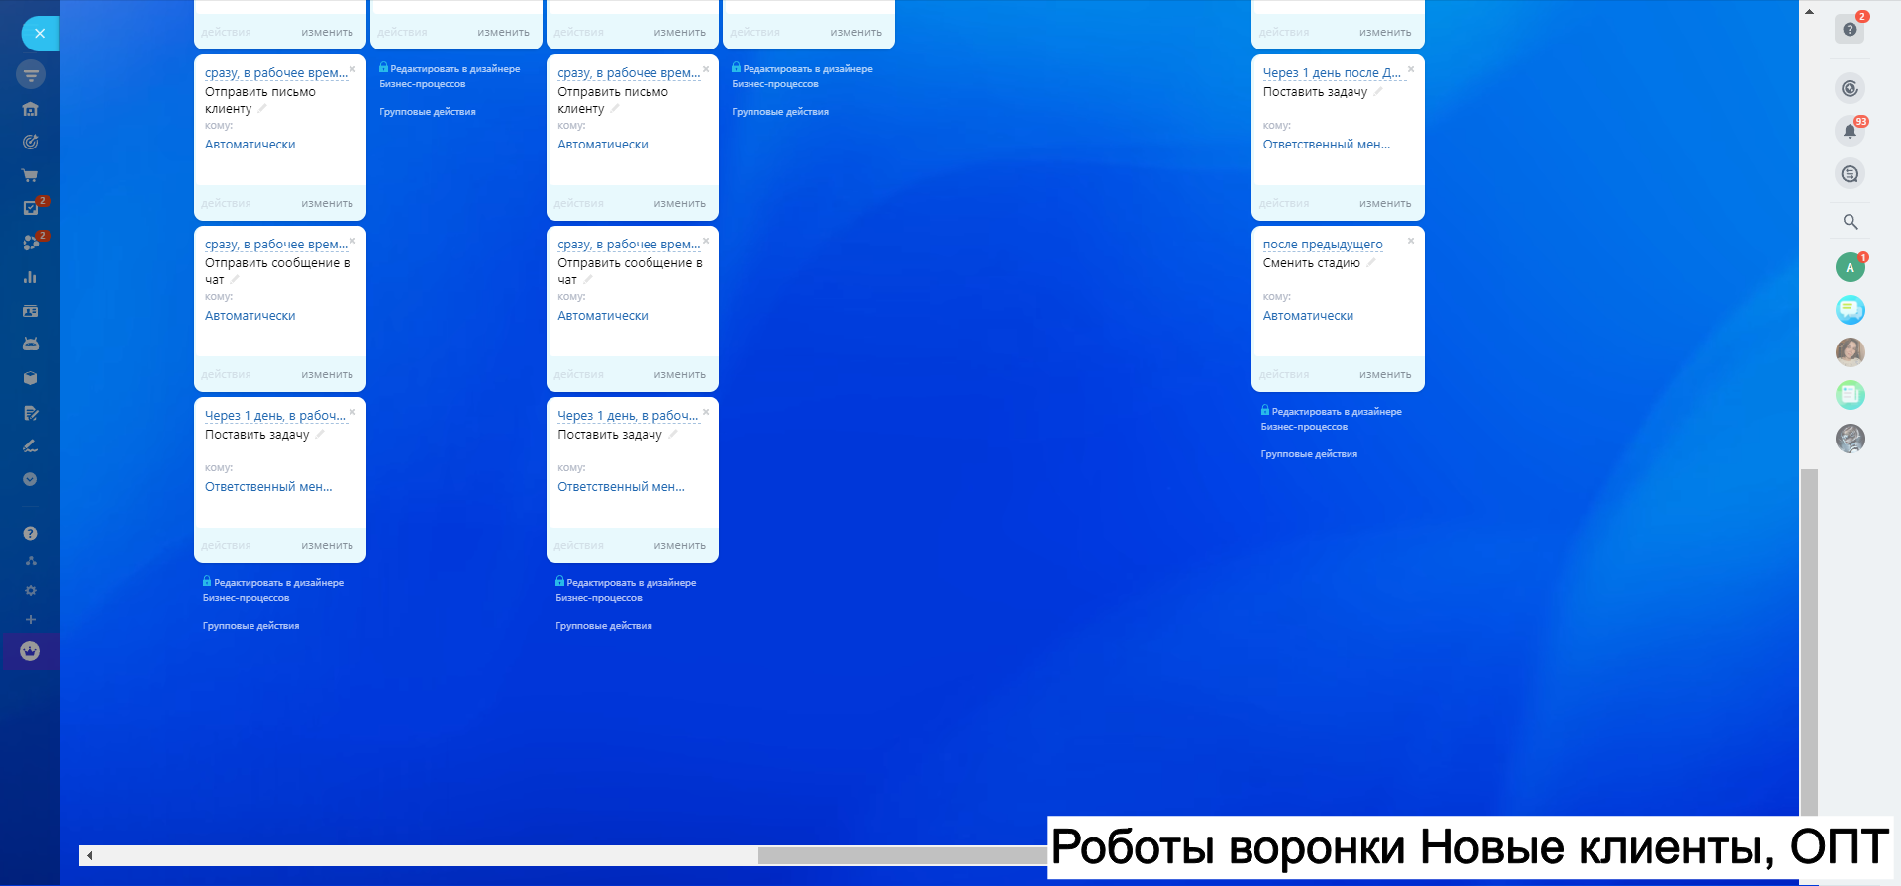Click Групповые действия below the Сменить стадию card
Image resolution: width=1901 pixels, height=886 pixels.
click(x=1309, y=454)
